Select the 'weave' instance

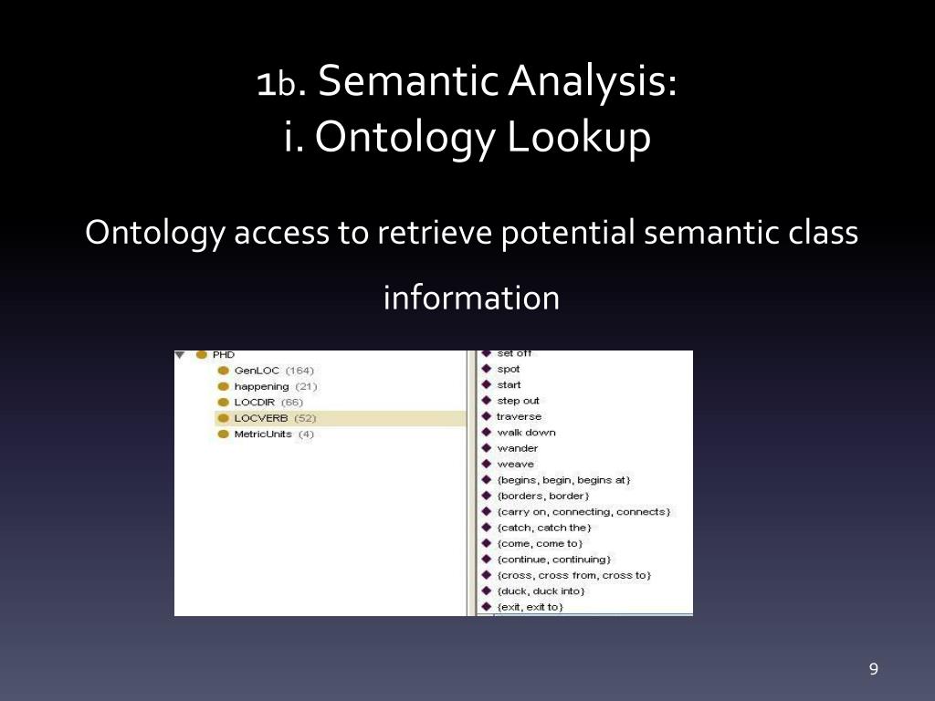515,465
